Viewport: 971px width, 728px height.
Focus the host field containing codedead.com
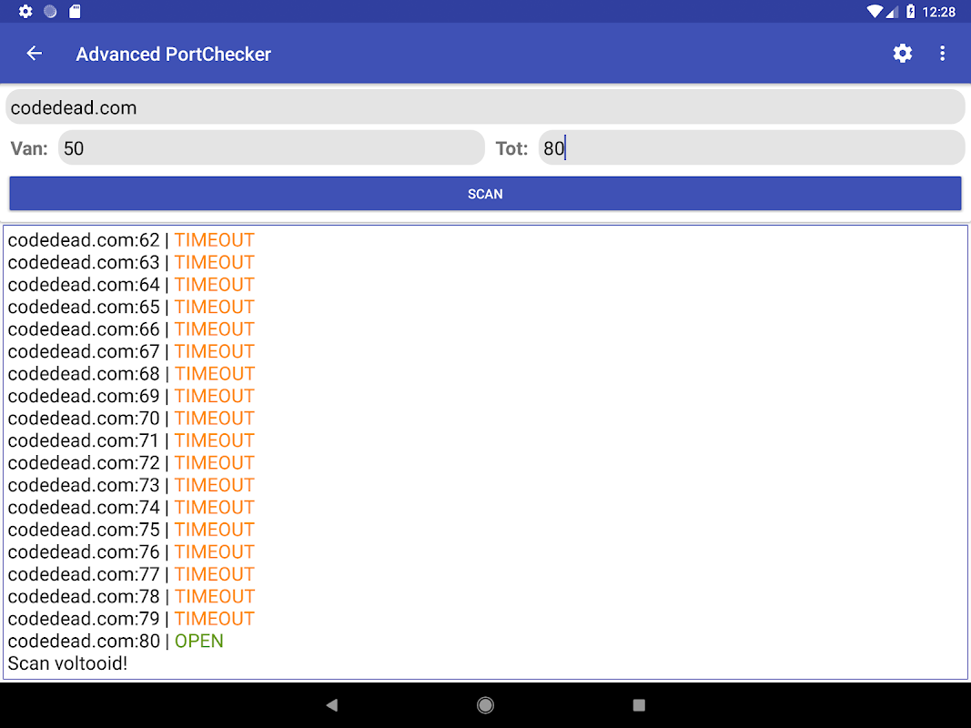[x=486, y=107]
